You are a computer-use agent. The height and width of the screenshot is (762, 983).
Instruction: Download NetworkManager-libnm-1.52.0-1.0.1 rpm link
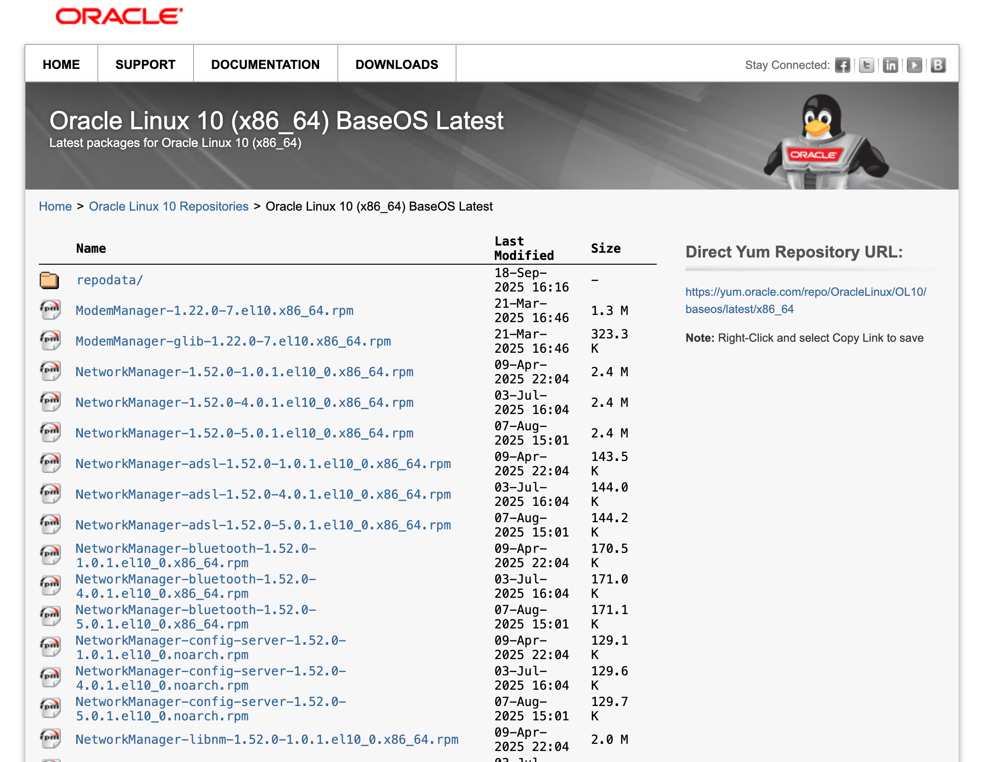tap(267, 740)
